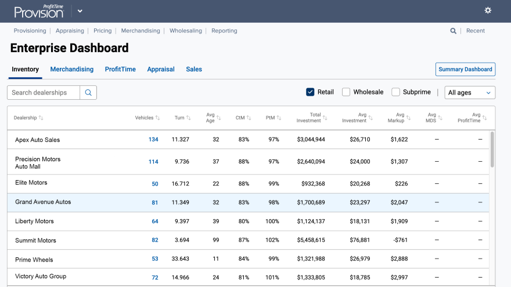This screenshot has width=511, height=287.
Task: Open the Reporting navigation menu
Action: pos(224,31)
